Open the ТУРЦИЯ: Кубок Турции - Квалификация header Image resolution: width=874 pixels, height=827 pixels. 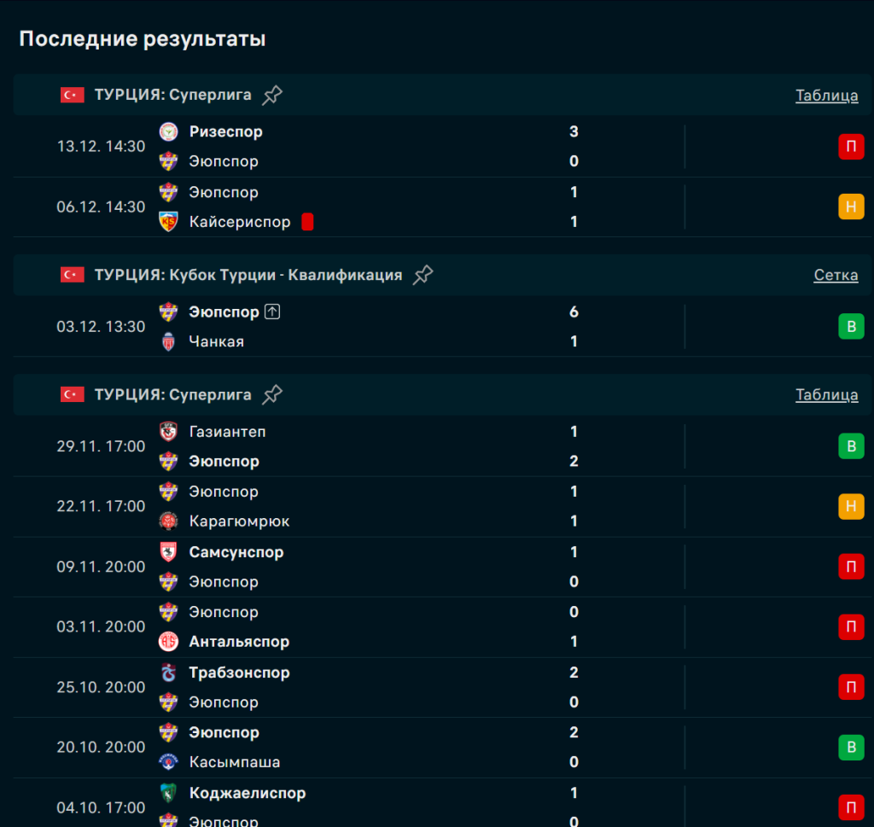[x=248, y=275]
